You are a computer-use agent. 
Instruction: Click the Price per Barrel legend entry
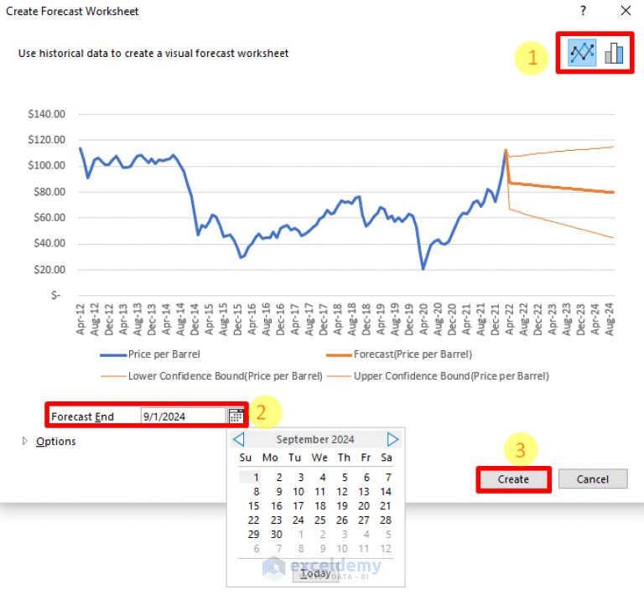[x=150, y=354]
